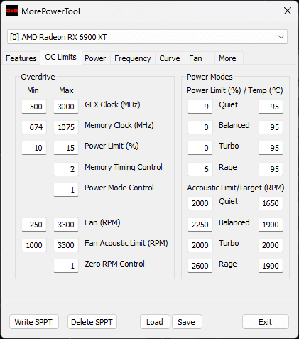Open the Power tab
This screenshot has width=299, height=339.
(95, 58)
